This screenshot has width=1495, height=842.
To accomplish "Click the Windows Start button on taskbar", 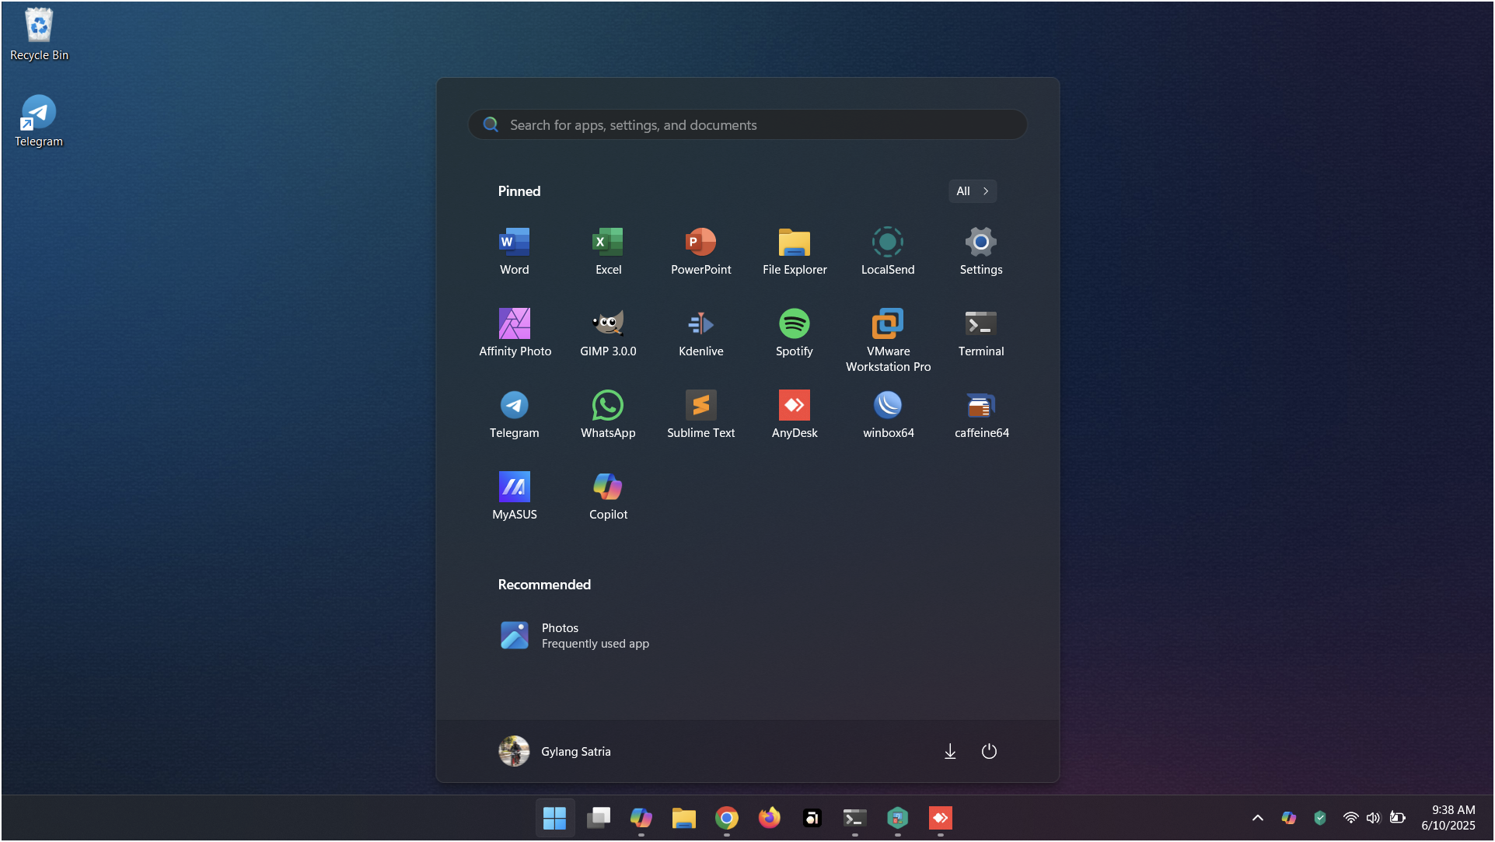I will (x=554, y=818).
